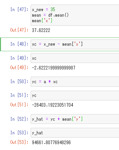
Task: Select the Out [53] prompt label
Action: (x=19, y=142)
